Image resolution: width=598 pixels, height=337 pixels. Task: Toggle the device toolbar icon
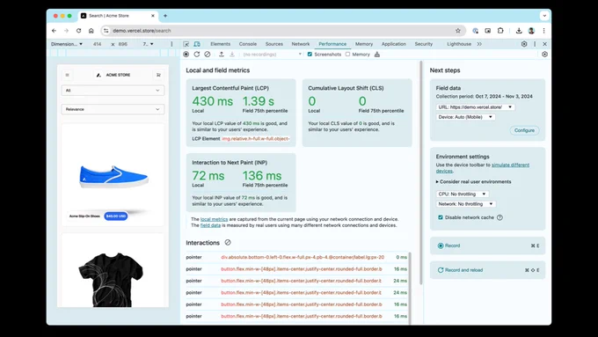[197, 44]
